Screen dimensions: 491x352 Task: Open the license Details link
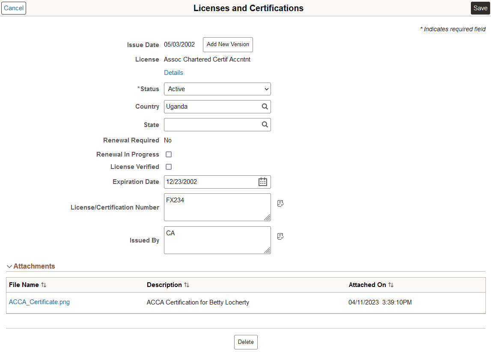[x=173, y=73]
